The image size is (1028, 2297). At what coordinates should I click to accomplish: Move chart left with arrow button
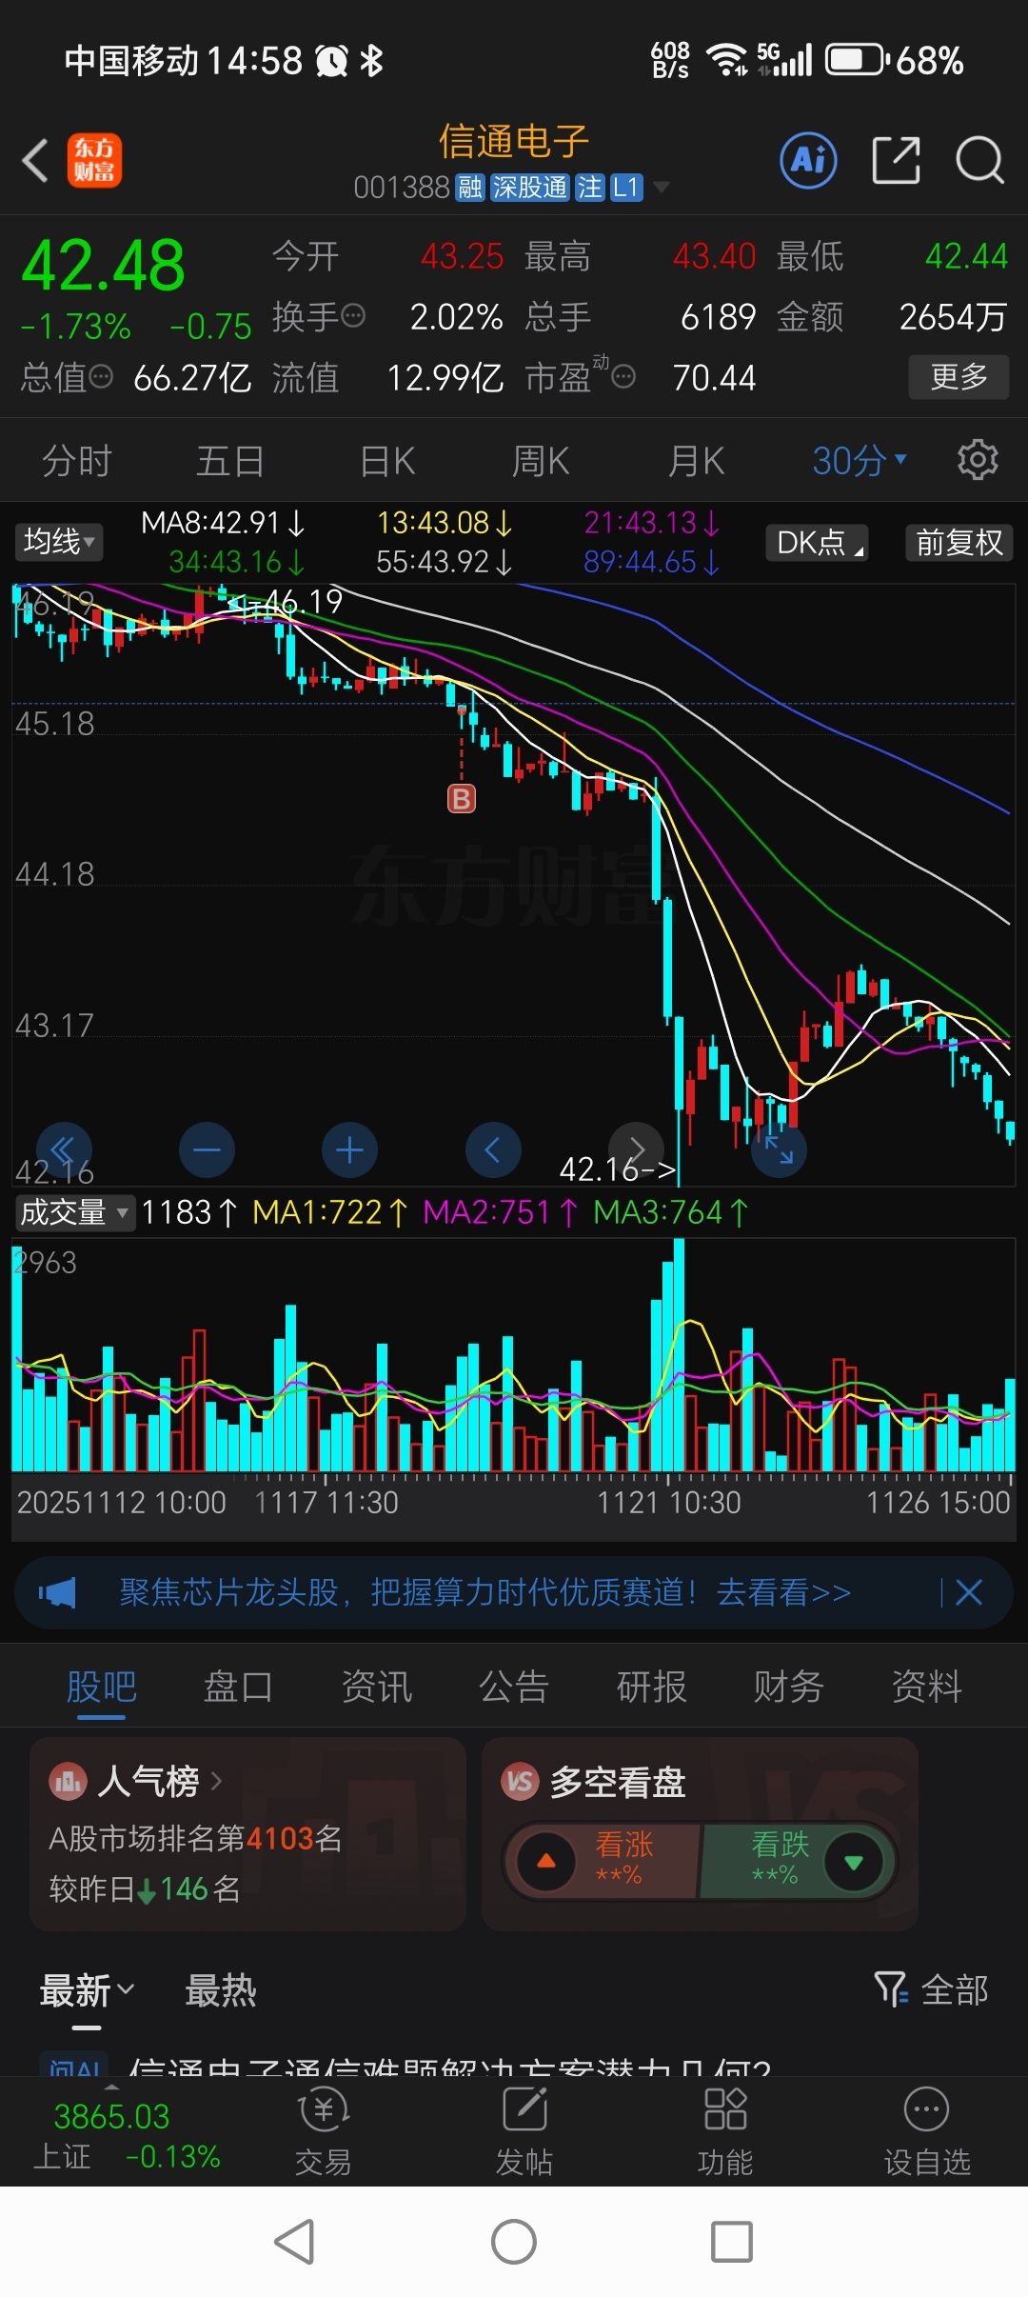tap(493, 1149)
